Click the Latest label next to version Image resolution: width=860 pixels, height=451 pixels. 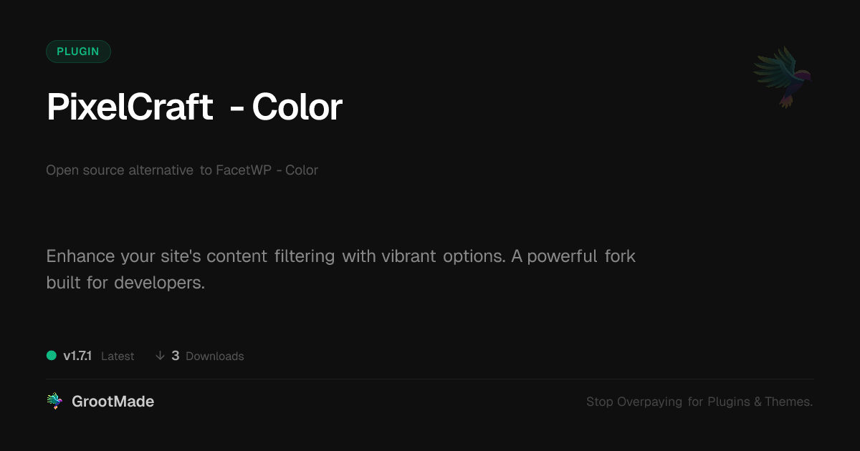118,357
